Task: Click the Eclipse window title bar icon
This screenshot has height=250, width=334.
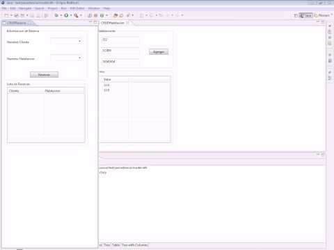Action: pyautogui.click(x=3, y=3)
